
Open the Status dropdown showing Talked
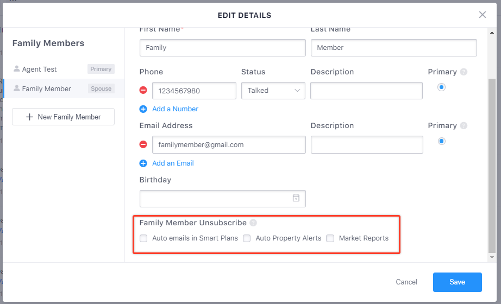pyautogui.click(x=273, y=91)
